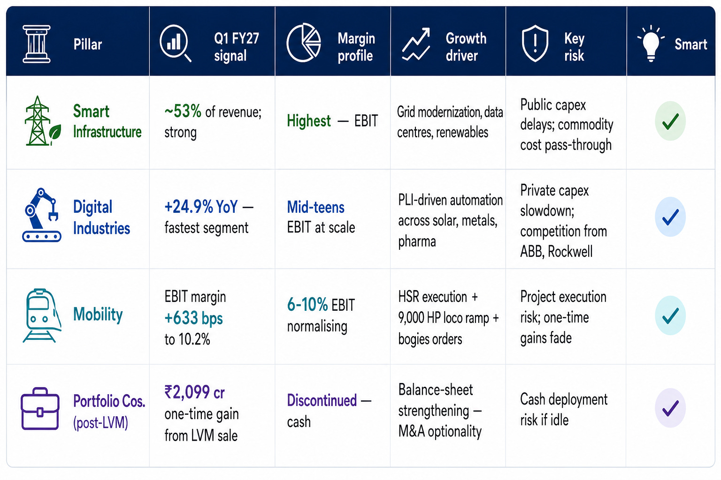Screen dimensions: 721x480
Task: Click the shield warning icon for Key risk
Action: coord(535,44)
